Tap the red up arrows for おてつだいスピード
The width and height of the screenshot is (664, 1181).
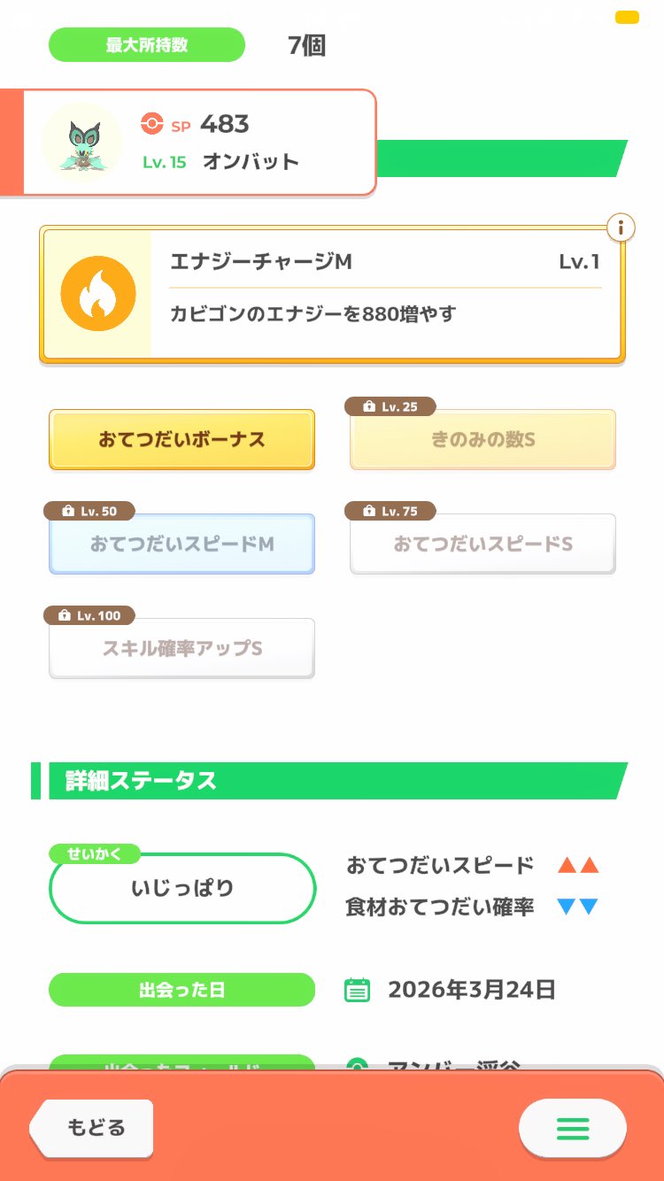coord(578,866)
